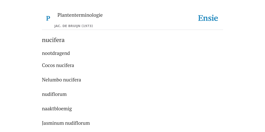The image size is (265, 132).
Task: Click the divider line below the header
Action: [x=132, y=30]
